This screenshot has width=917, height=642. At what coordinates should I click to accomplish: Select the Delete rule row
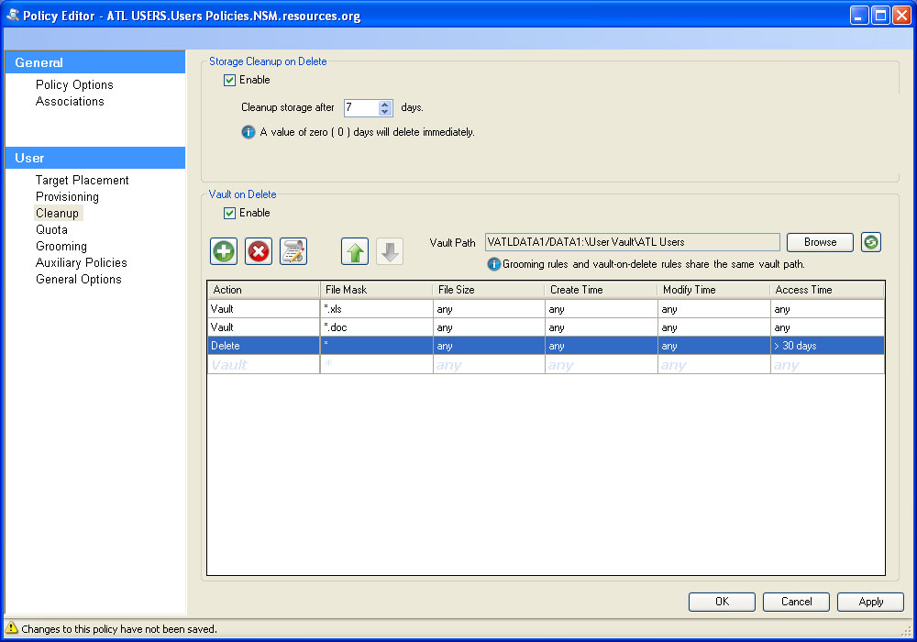(546, 346)
